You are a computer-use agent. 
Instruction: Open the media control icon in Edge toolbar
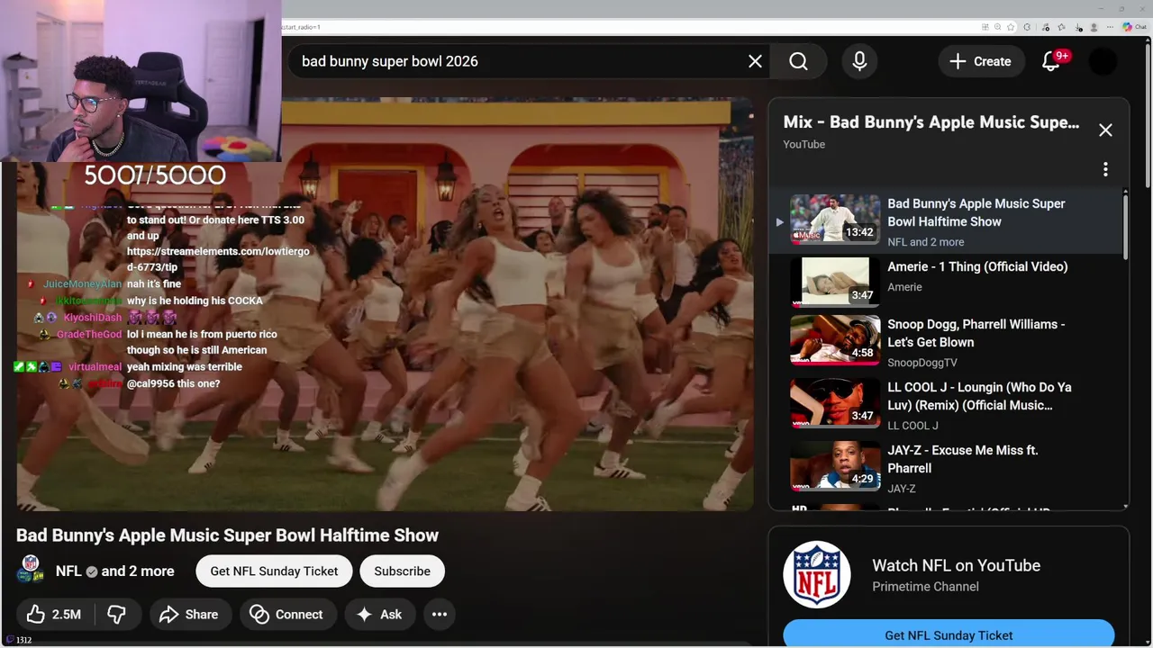pos(1046,27)
